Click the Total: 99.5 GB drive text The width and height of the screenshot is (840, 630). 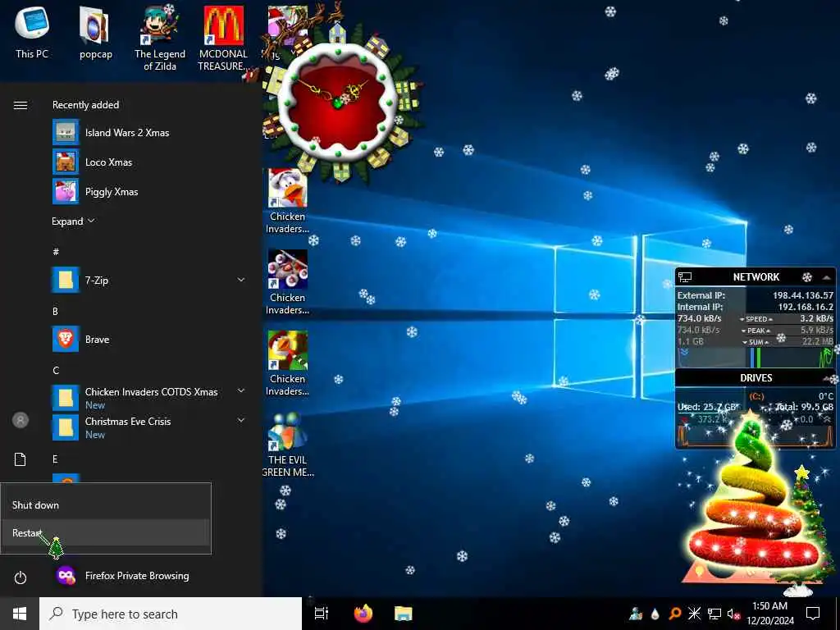tap(804, 407)
